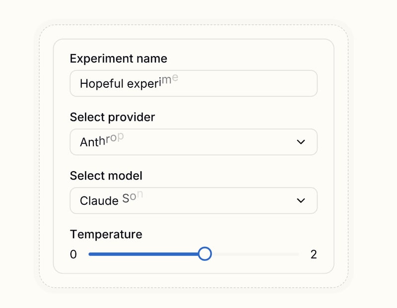Click the slider minimum value "0"

(x=73, y=254)
